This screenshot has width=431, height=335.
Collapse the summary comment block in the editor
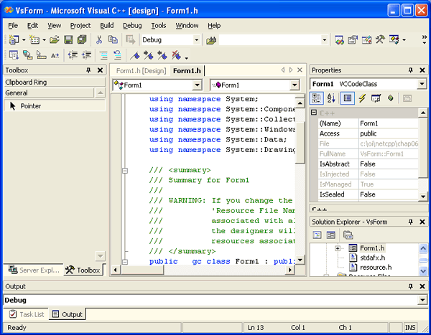126,171
